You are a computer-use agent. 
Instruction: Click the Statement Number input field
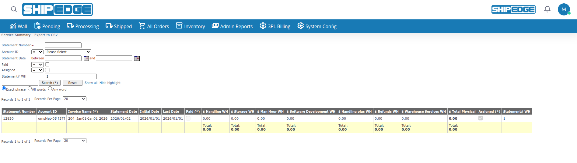point(63,45)
